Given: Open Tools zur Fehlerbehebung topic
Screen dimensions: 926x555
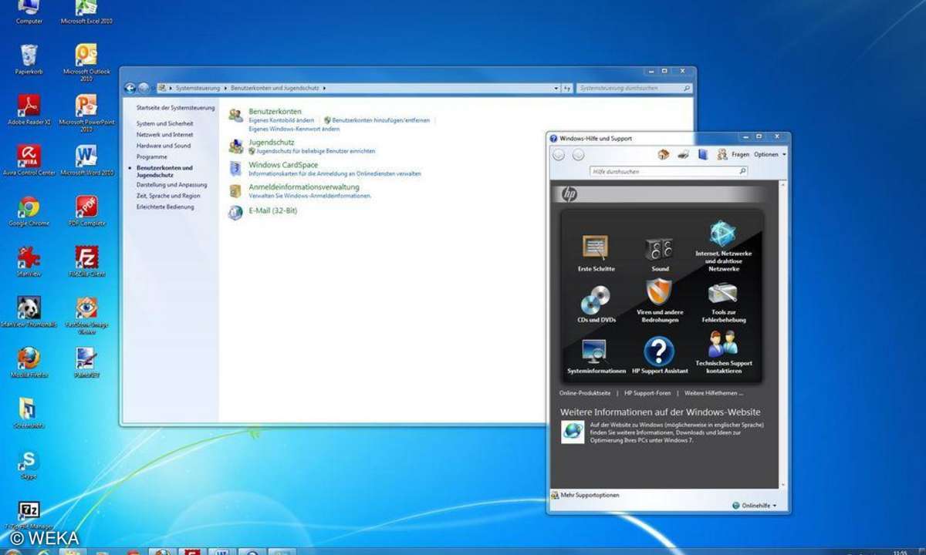Looking at the screenshot, I should pos(723,293).
